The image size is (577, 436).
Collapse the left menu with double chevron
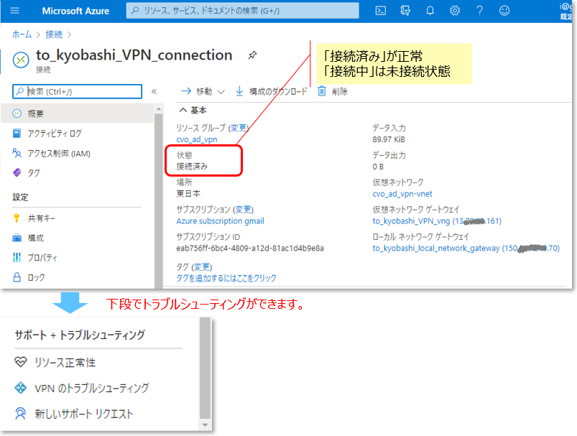click(x=154, y=92)
